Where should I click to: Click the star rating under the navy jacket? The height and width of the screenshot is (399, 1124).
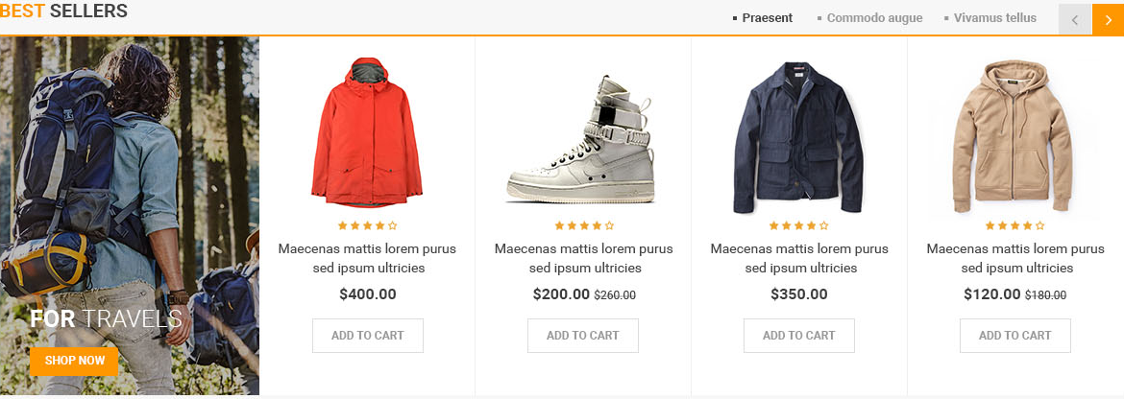(x=798, y=225)
